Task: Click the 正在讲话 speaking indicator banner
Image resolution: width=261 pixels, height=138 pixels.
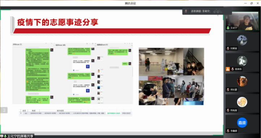Action: coord(207,11)
